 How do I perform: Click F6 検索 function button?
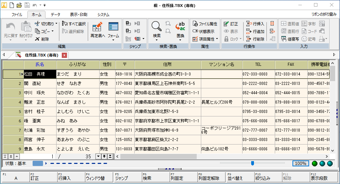point(156,177)
